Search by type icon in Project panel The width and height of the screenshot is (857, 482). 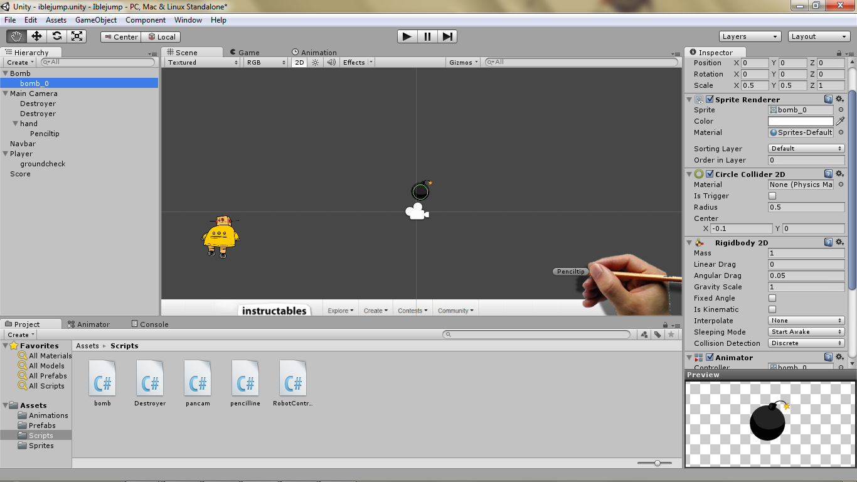[644, 335]
